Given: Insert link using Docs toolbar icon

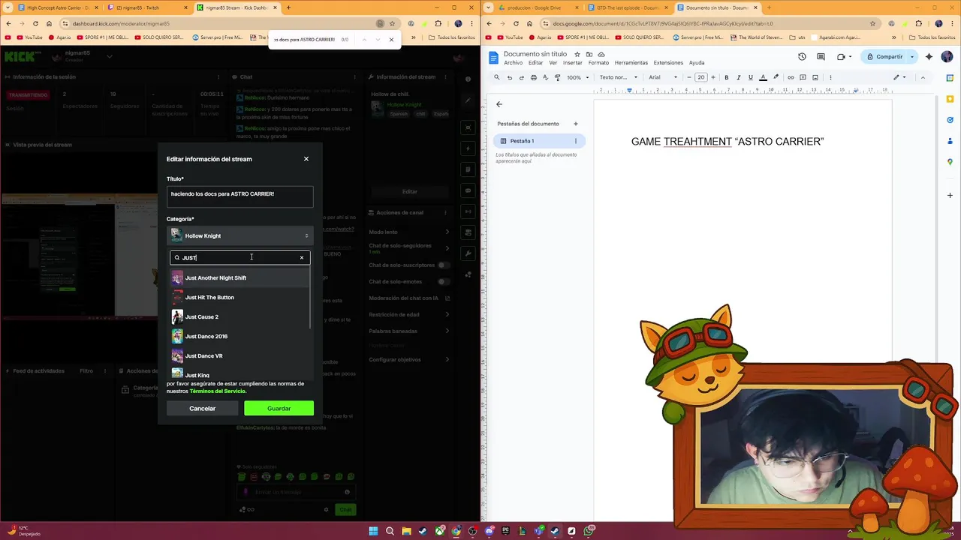Looking at the screenshot, I should coord(791,77).
